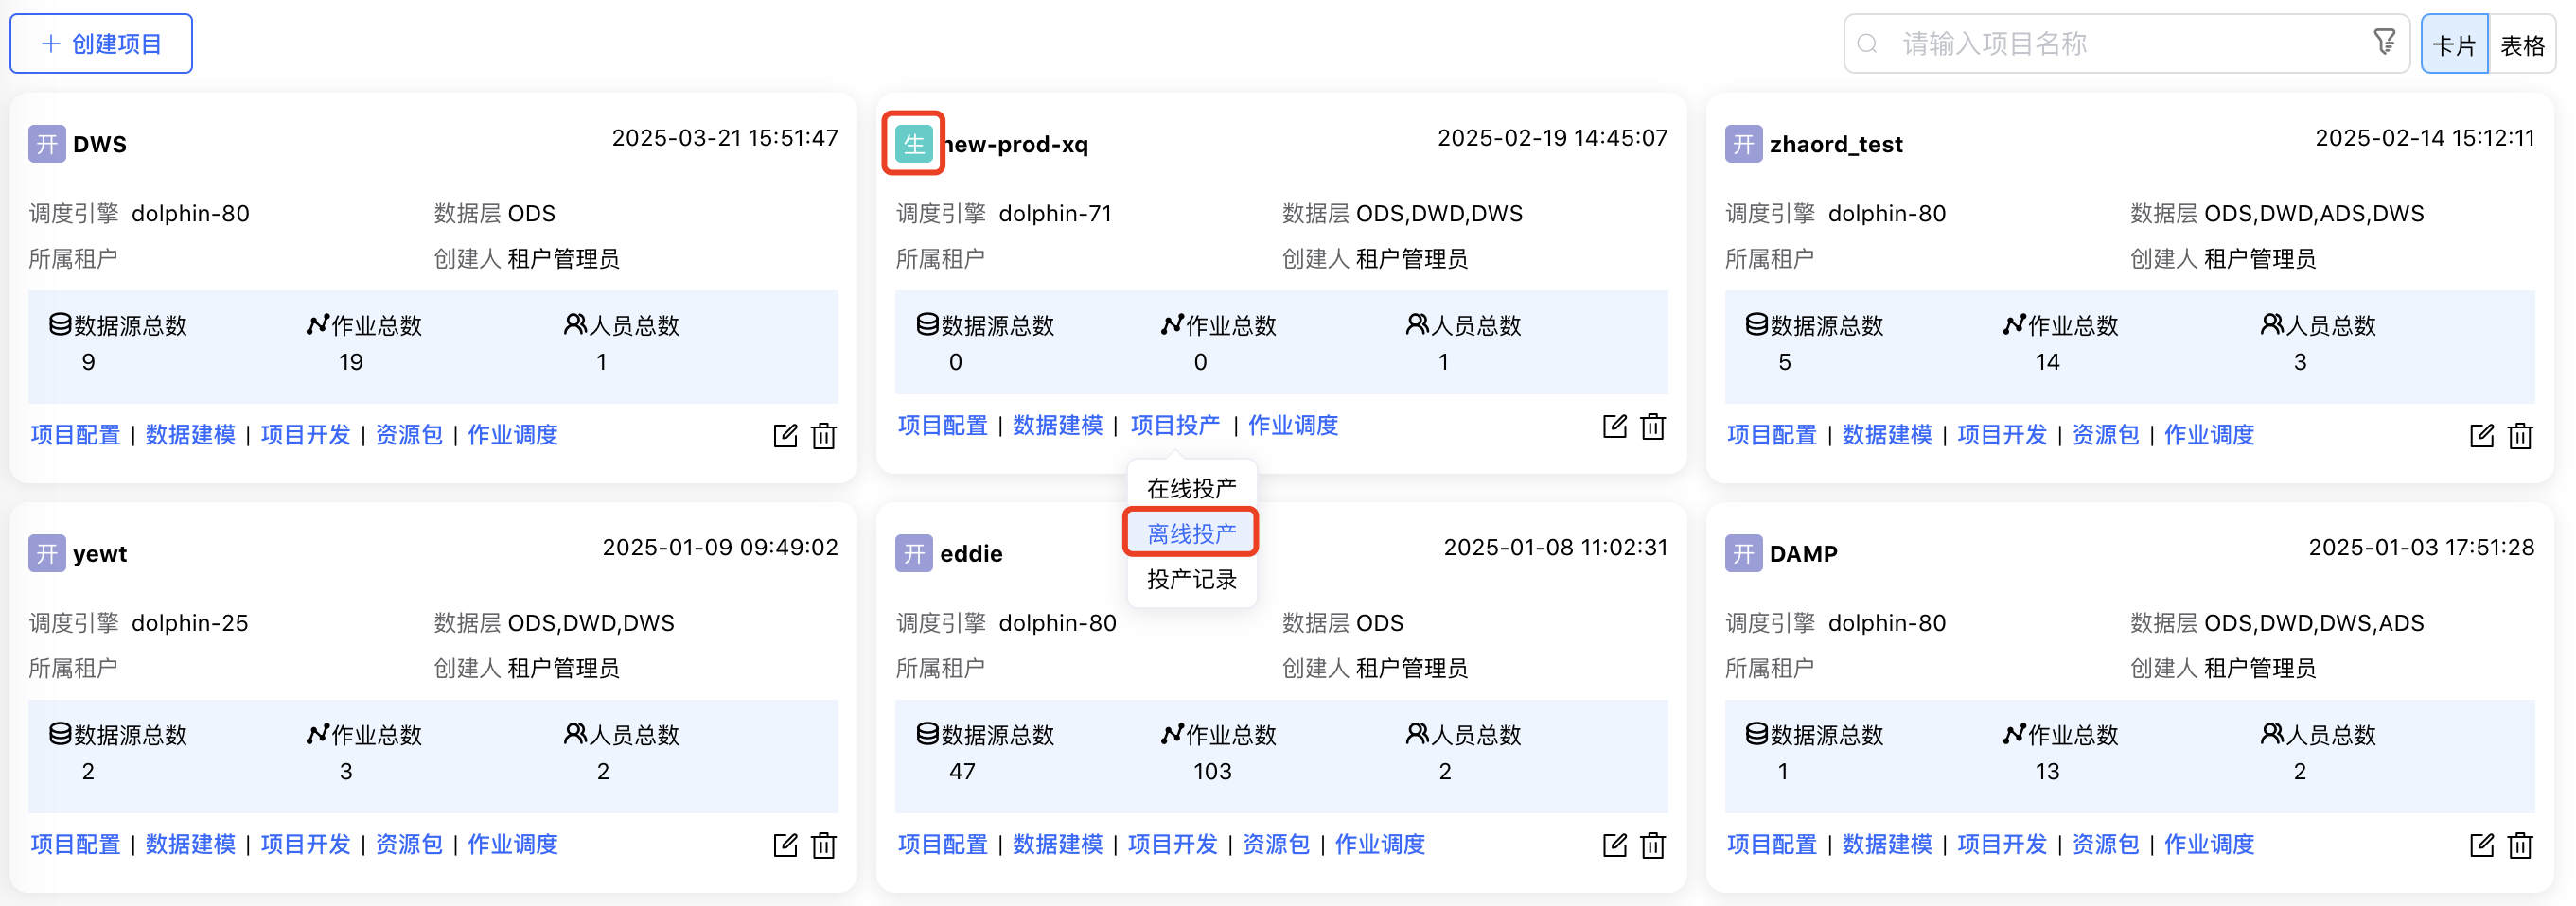The image size is (2576, 906).
Task: Select 在线投产 from the dropdown menu
Action: [x=1191, y=488]
